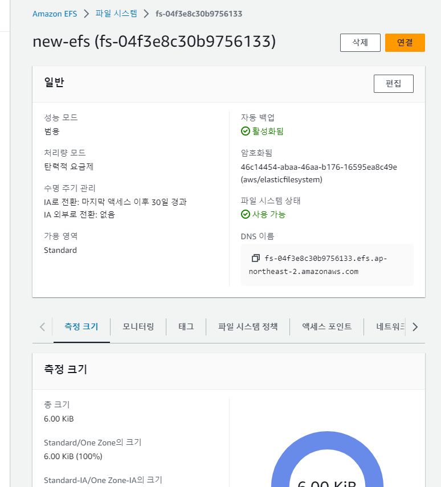Screen dimensions: 441x487
Task: Click the 범용 performance mode value
Action: 52,132
